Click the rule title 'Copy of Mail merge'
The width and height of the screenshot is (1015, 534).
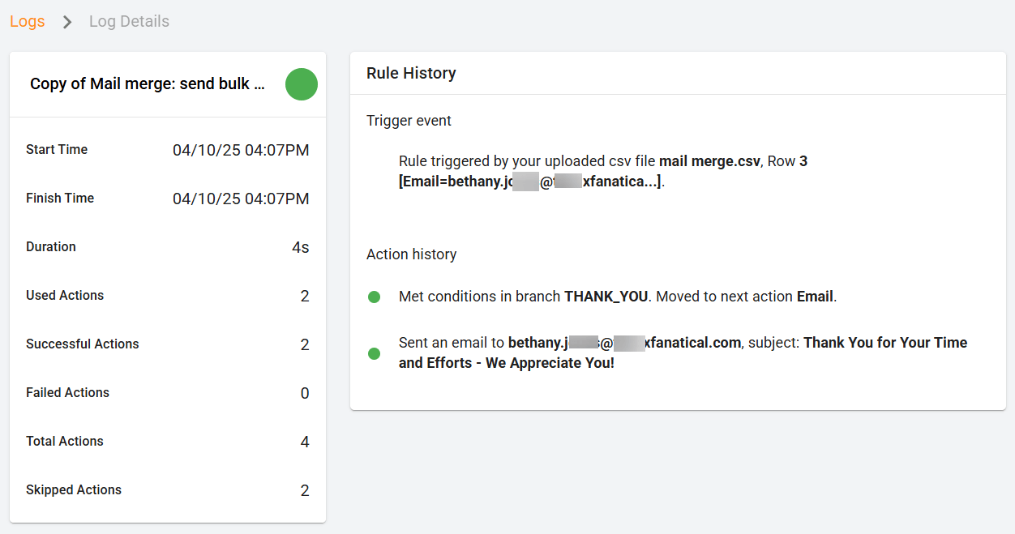click(147, 84)
